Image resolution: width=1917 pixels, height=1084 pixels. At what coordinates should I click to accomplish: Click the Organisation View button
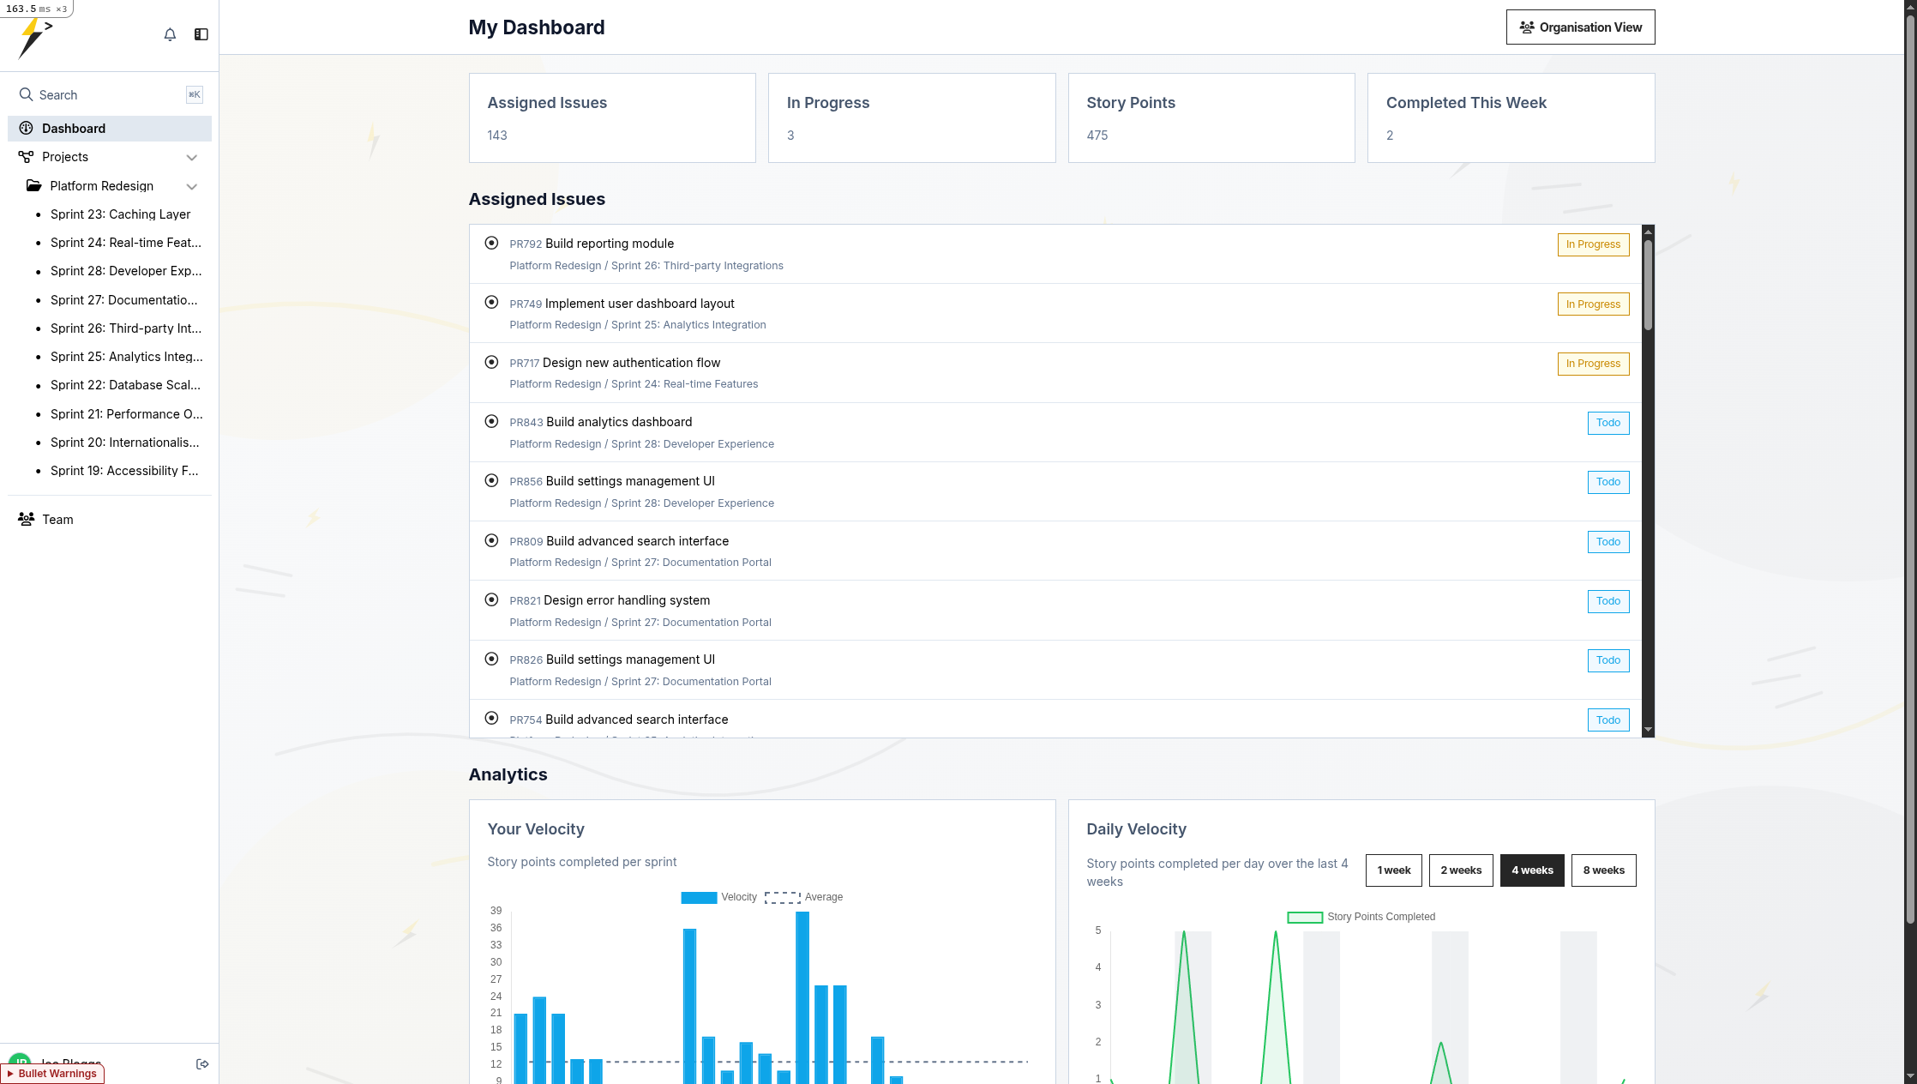[x=1580, y=27]
